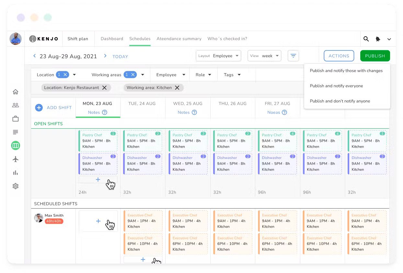403x273 pixels.
Task: Open the Layout Employee dropdown
Action: 218,56
